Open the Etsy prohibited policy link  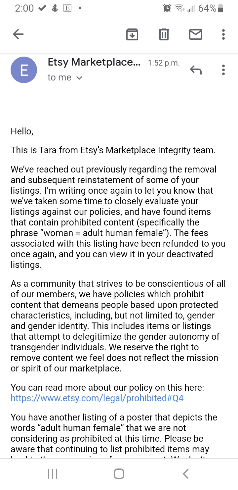click(x=97, y=398)
